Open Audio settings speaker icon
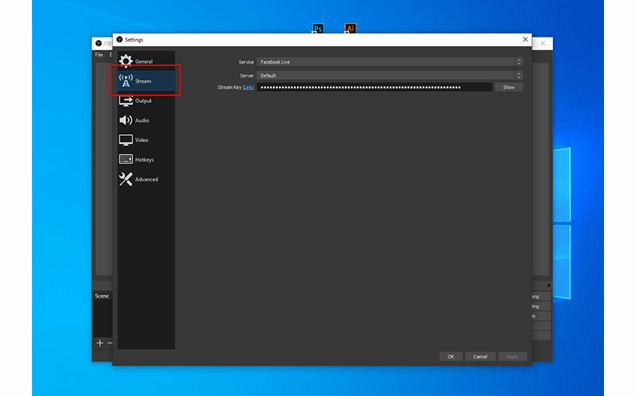 coord(125,121)
